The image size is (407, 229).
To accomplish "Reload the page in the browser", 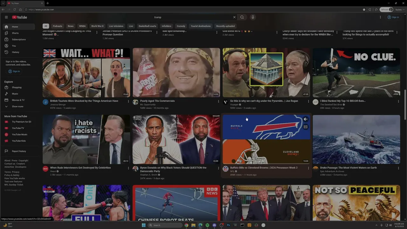I will pos(15,10).
